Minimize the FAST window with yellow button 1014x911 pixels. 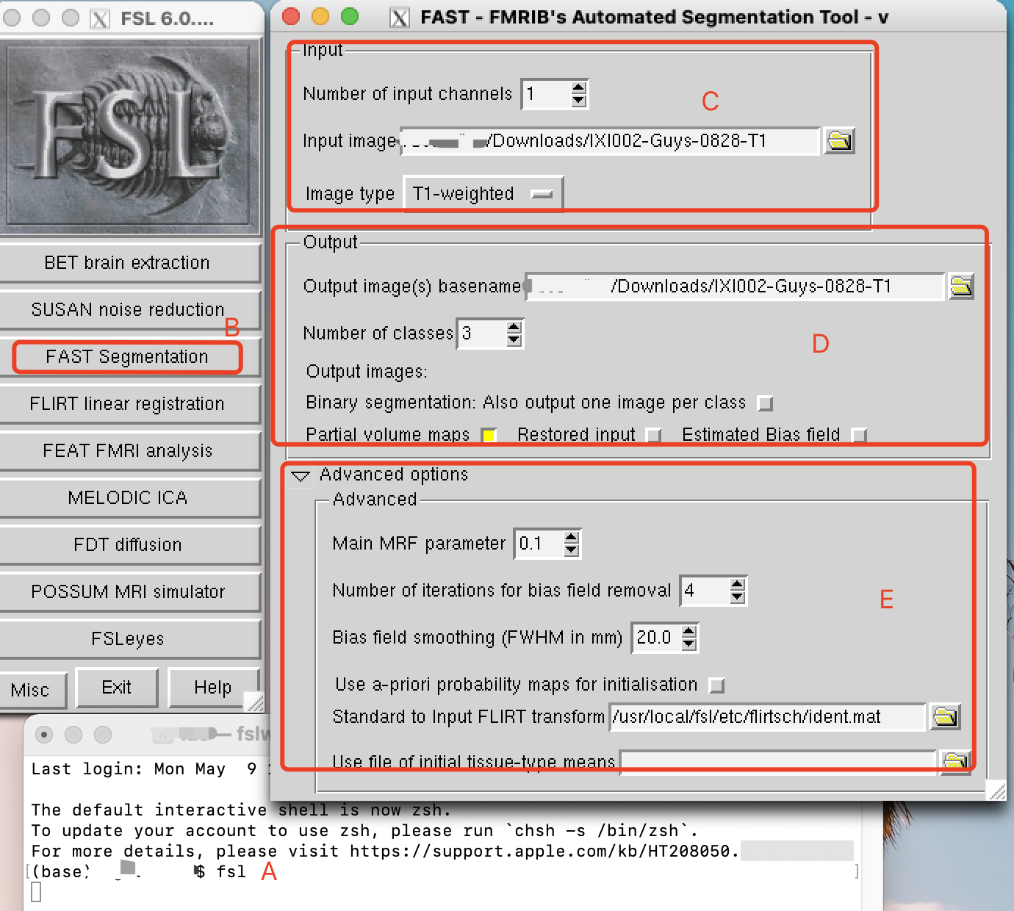[x=320, y=15]
